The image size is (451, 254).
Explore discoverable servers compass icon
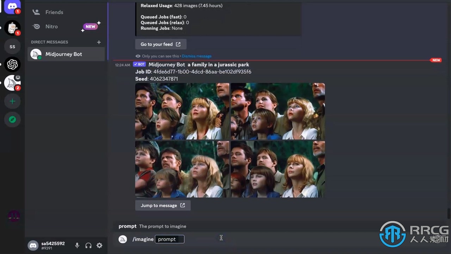12,120
